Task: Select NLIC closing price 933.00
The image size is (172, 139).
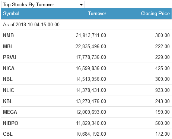Action: pos(162,90)
